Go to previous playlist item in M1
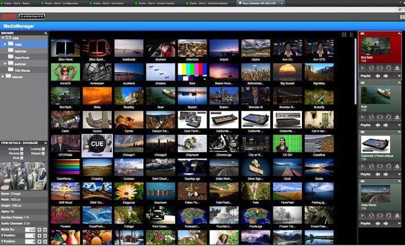Image resolution: width=405 pixels, height=246 pixels. 378,76
